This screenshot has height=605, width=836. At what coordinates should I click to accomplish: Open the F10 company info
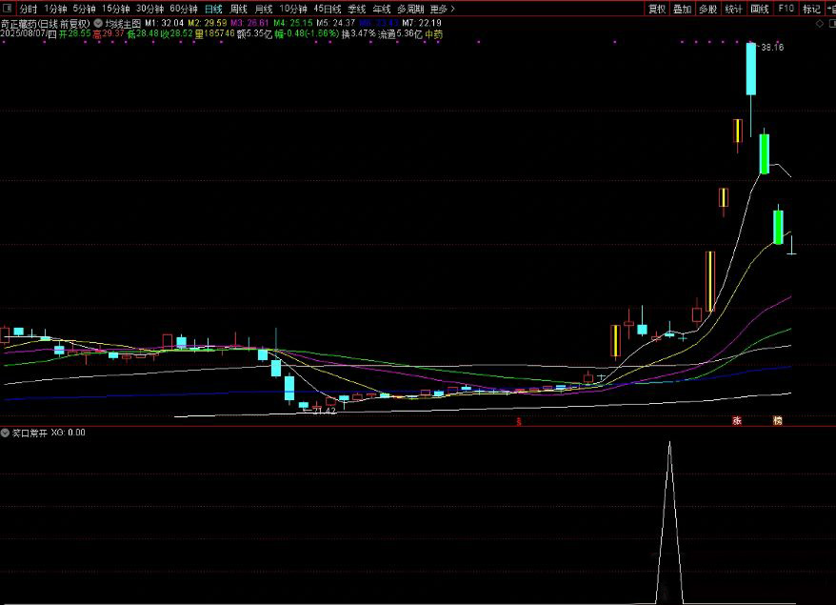(x=785, y=9)
